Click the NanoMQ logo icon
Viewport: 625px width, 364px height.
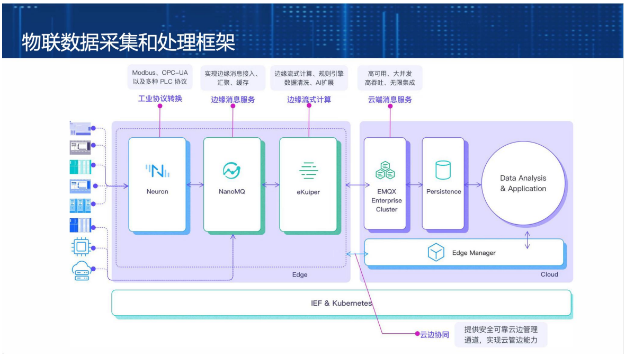(x=231, y=171)
